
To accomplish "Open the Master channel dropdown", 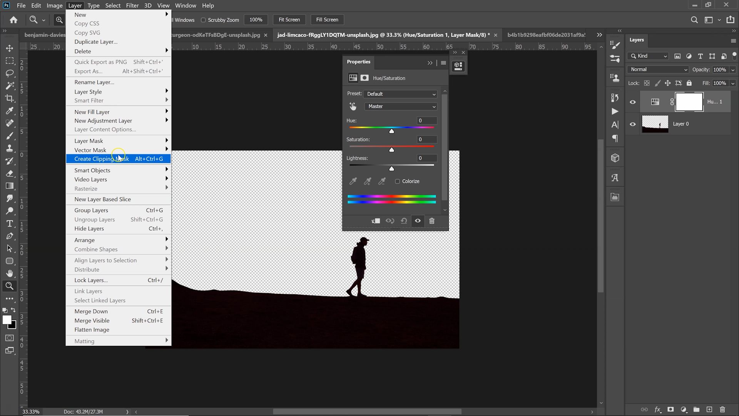I will coord(400,106).
